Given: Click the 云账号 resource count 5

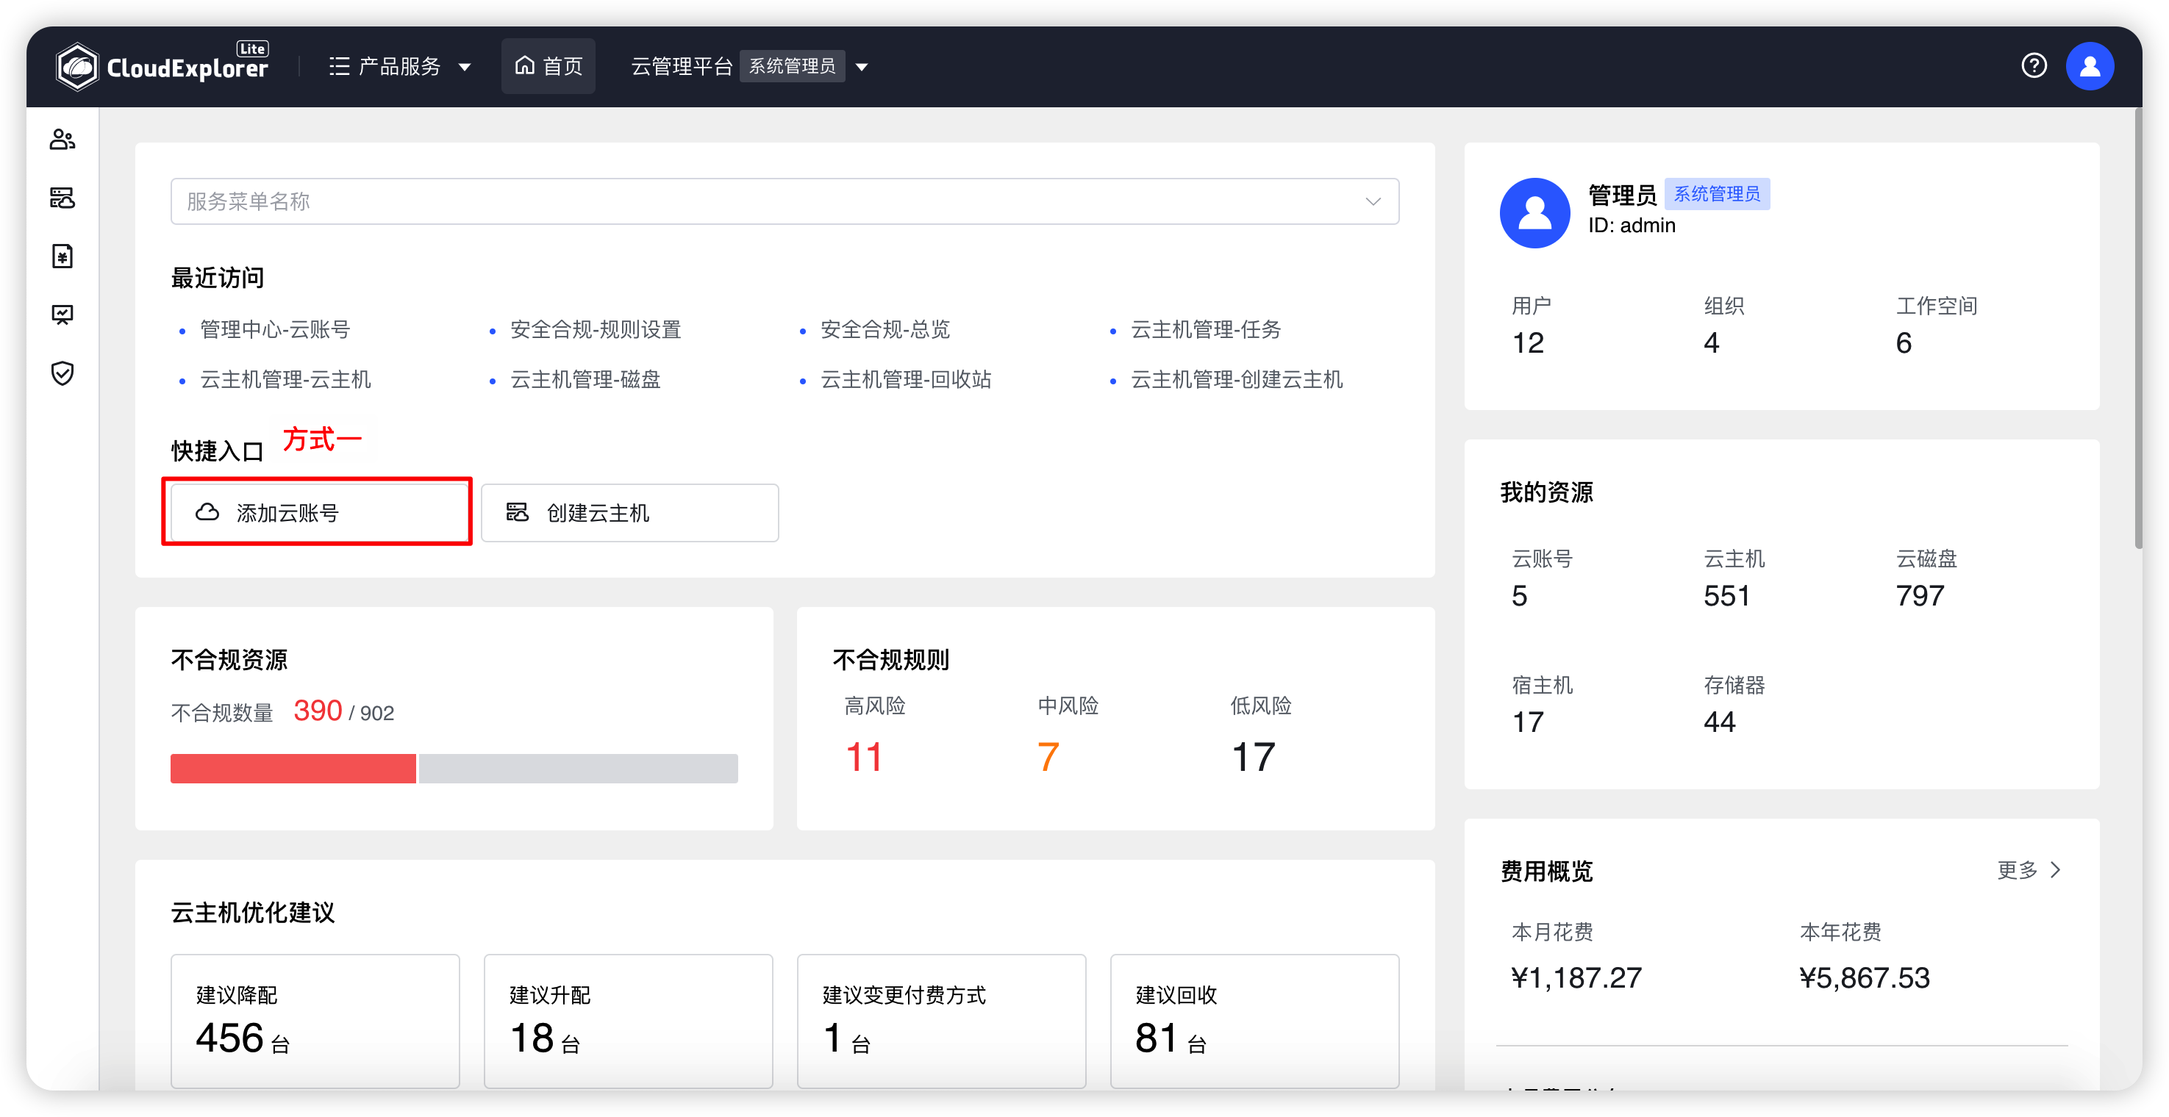Looking at the screenshot, I should (1519, 595).
